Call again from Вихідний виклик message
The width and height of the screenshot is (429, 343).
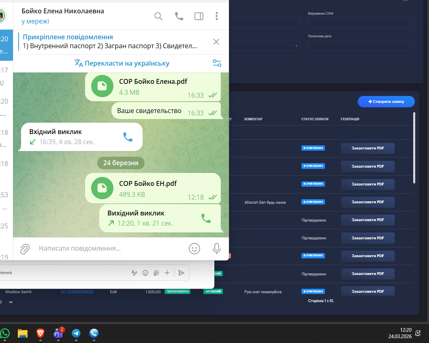tap(206, 218)
